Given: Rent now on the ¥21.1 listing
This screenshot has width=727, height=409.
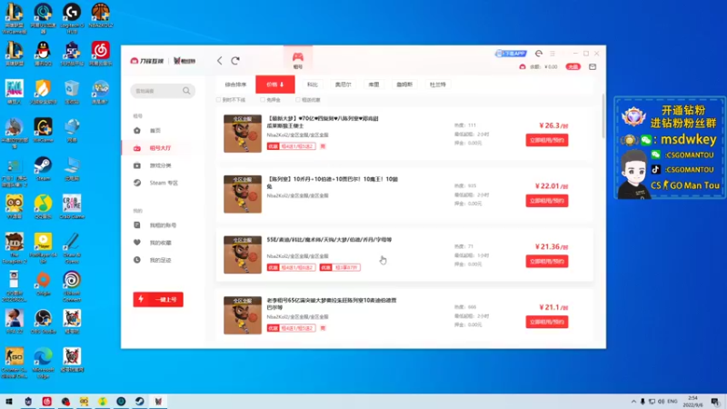Looking at the screenshot, I should pyautogui.click(x=547, y=322).
